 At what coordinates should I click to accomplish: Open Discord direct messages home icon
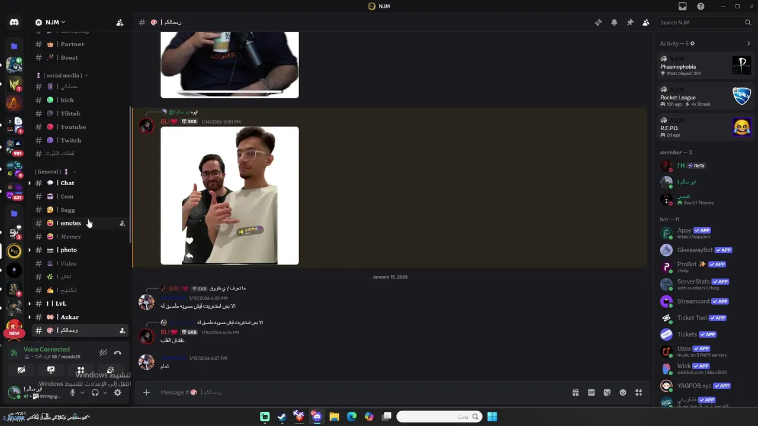click(x=14, y=22)
